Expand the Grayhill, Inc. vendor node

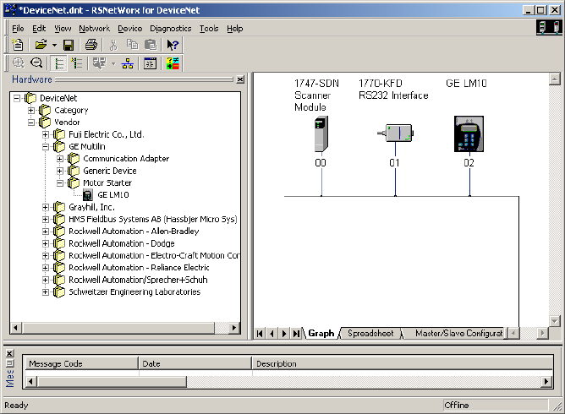[x=46, y=207]
